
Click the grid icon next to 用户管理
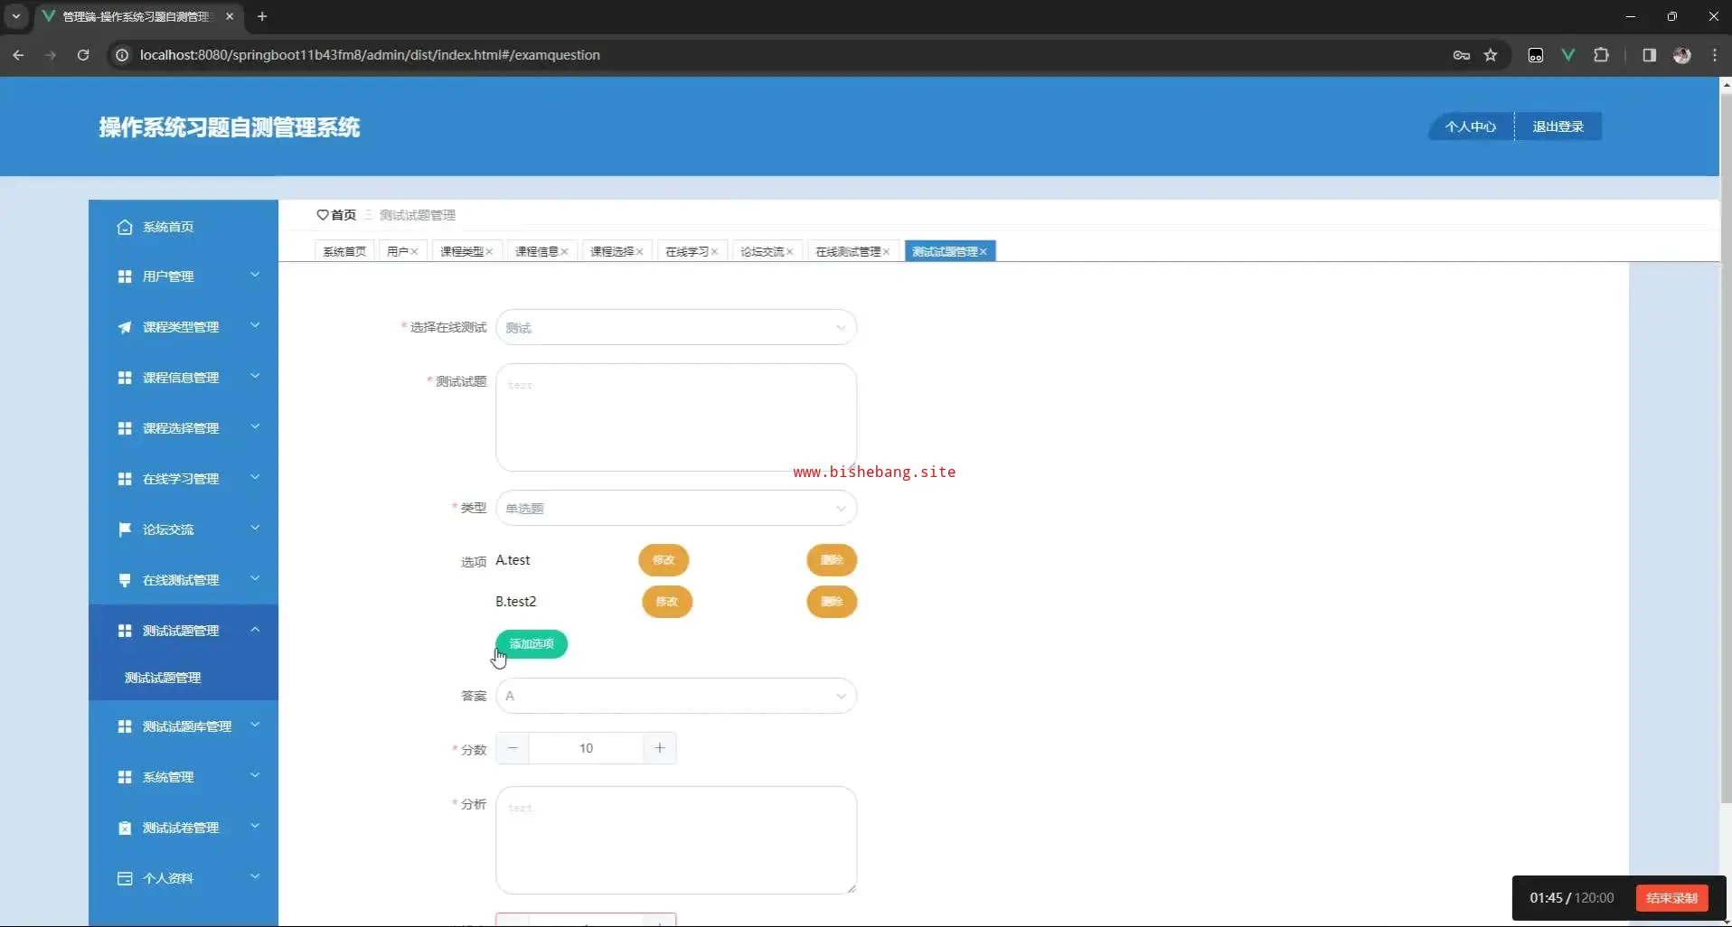click(x=125, y=276)
